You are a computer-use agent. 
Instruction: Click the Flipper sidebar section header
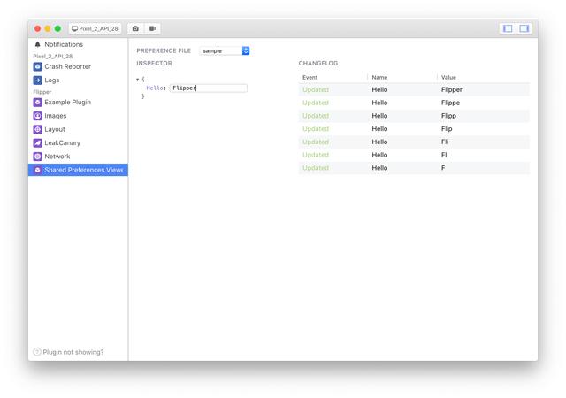click(x=42, y=92)
